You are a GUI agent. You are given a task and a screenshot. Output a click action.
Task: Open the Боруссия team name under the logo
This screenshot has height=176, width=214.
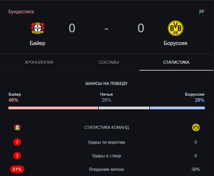click(x=175, y=43)
